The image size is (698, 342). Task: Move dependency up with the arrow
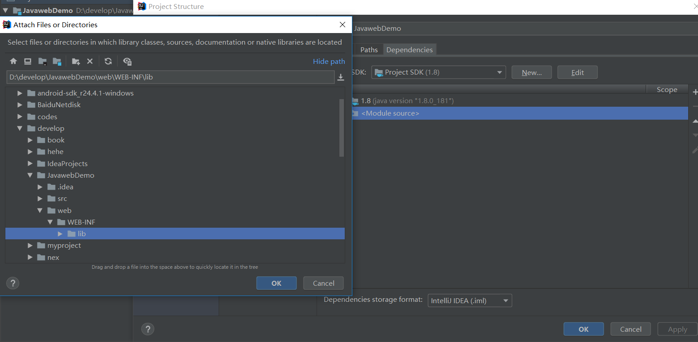[695, 121]
